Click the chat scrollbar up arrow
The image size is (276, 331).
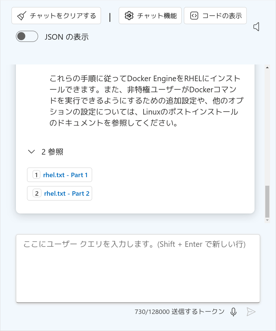267,67
